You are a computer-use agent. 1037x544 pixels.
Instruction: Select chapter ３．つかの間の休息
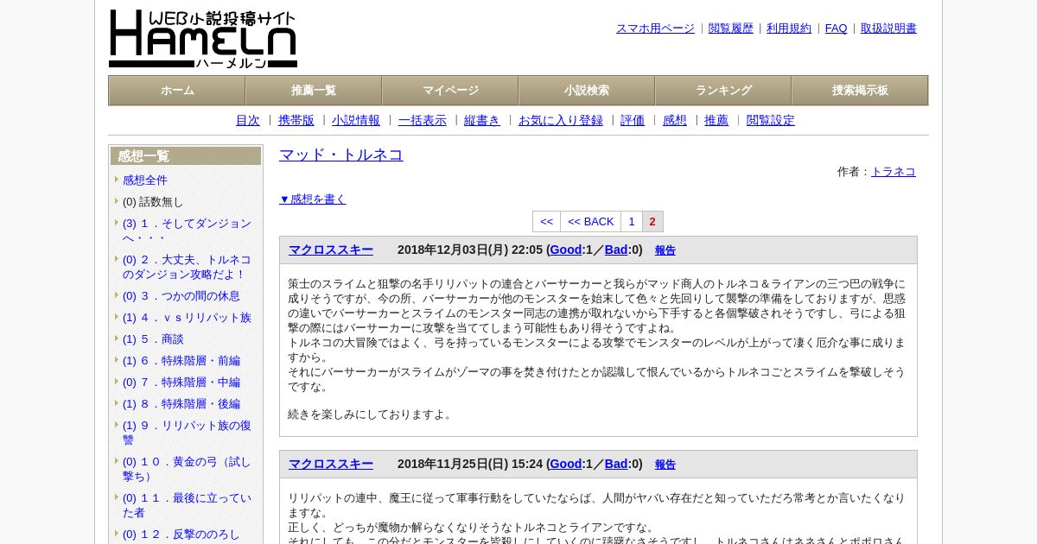pos(181,296)
